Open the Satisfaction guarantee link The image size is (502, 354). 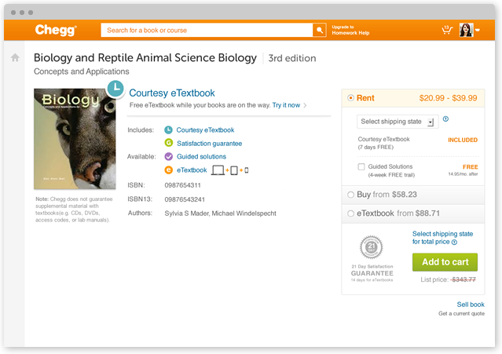point(210,144)
